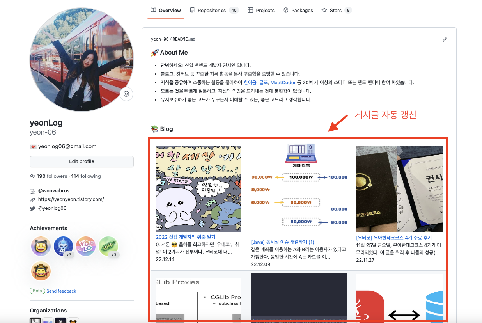Click the 22.11.27 post date
This screenshot has width=482, height=323.
coord(365,260)
